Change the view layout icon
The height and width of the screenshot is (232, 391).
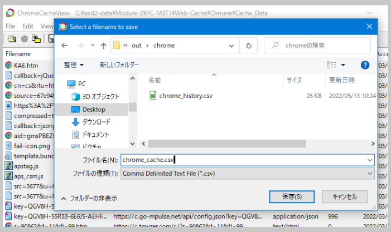click(x=332, y=65)
